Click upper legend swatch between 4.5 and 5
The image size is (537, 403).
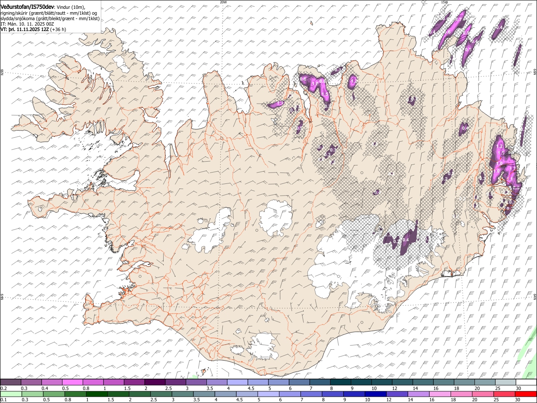tap(258, 382)
